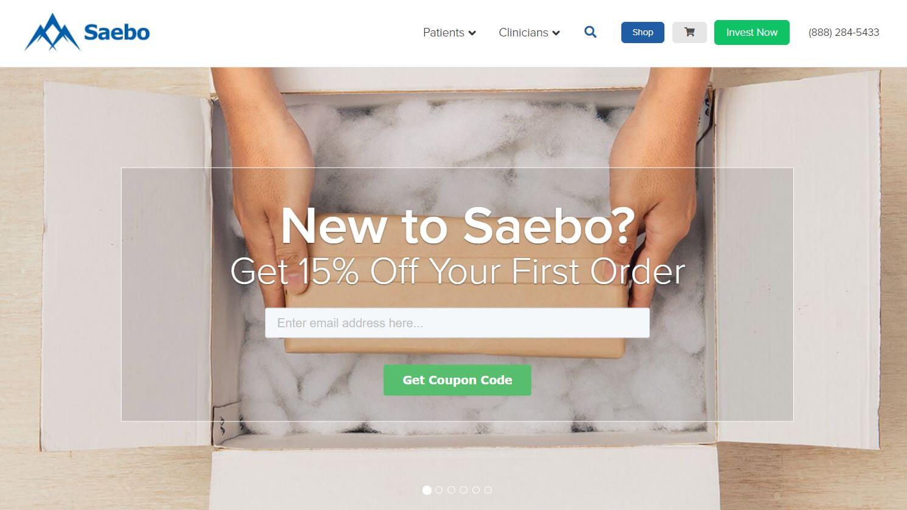
Task: Click the green Invest Now button
Action: point(751,32)
